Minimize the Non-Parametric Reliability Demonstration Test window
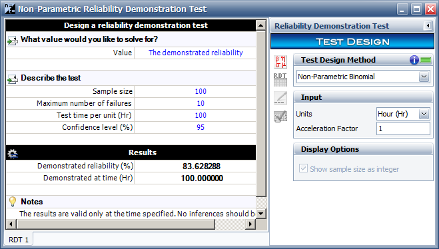 402,9
